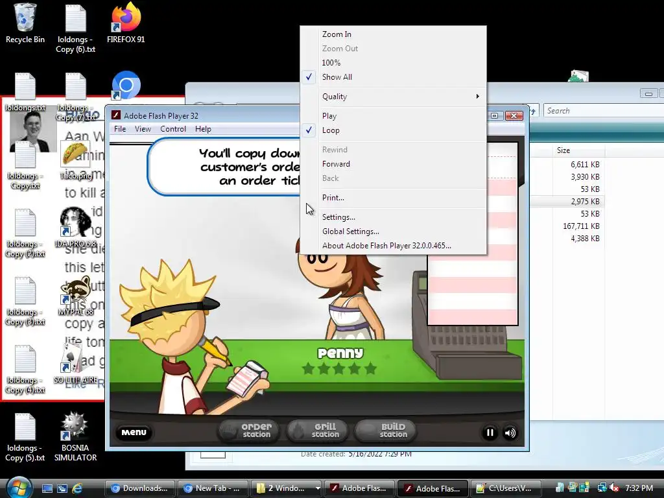664x498 pixels.
Task: Choose 100% in the context menu
Action: tap(393, 63)
